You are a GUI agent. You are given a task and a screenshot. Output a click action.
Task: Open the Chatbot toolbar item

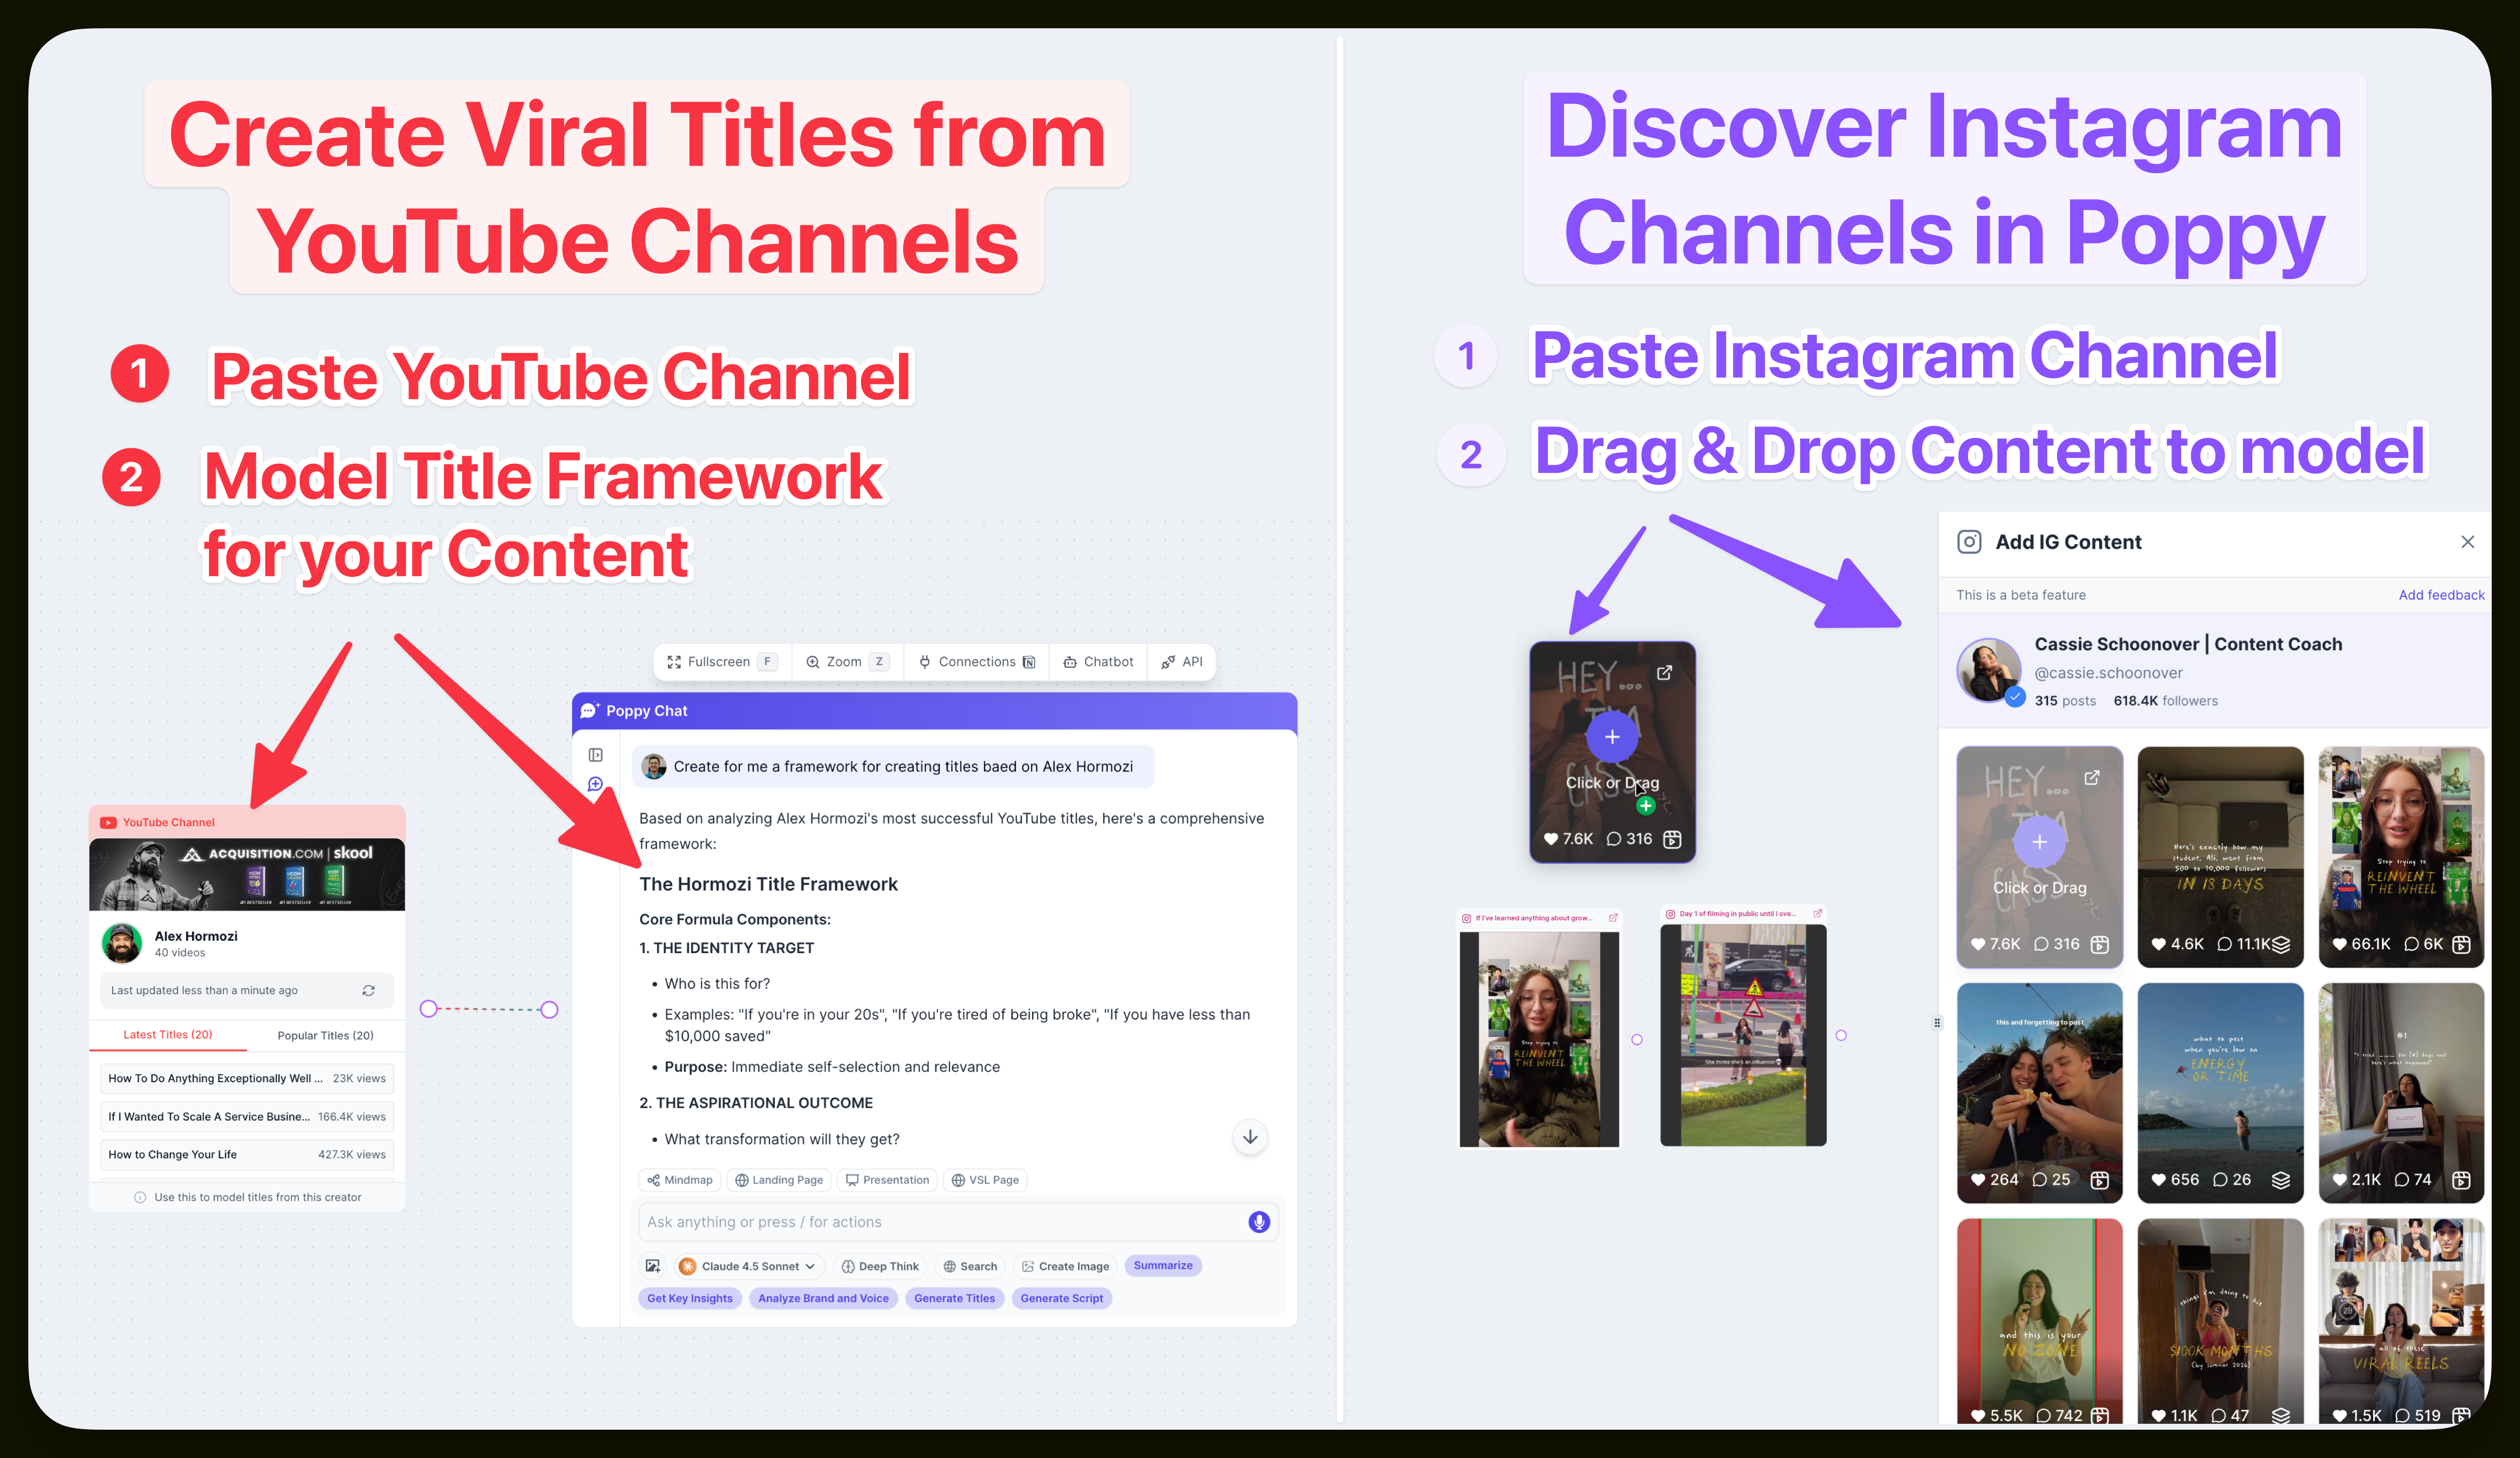(1098, 662)
